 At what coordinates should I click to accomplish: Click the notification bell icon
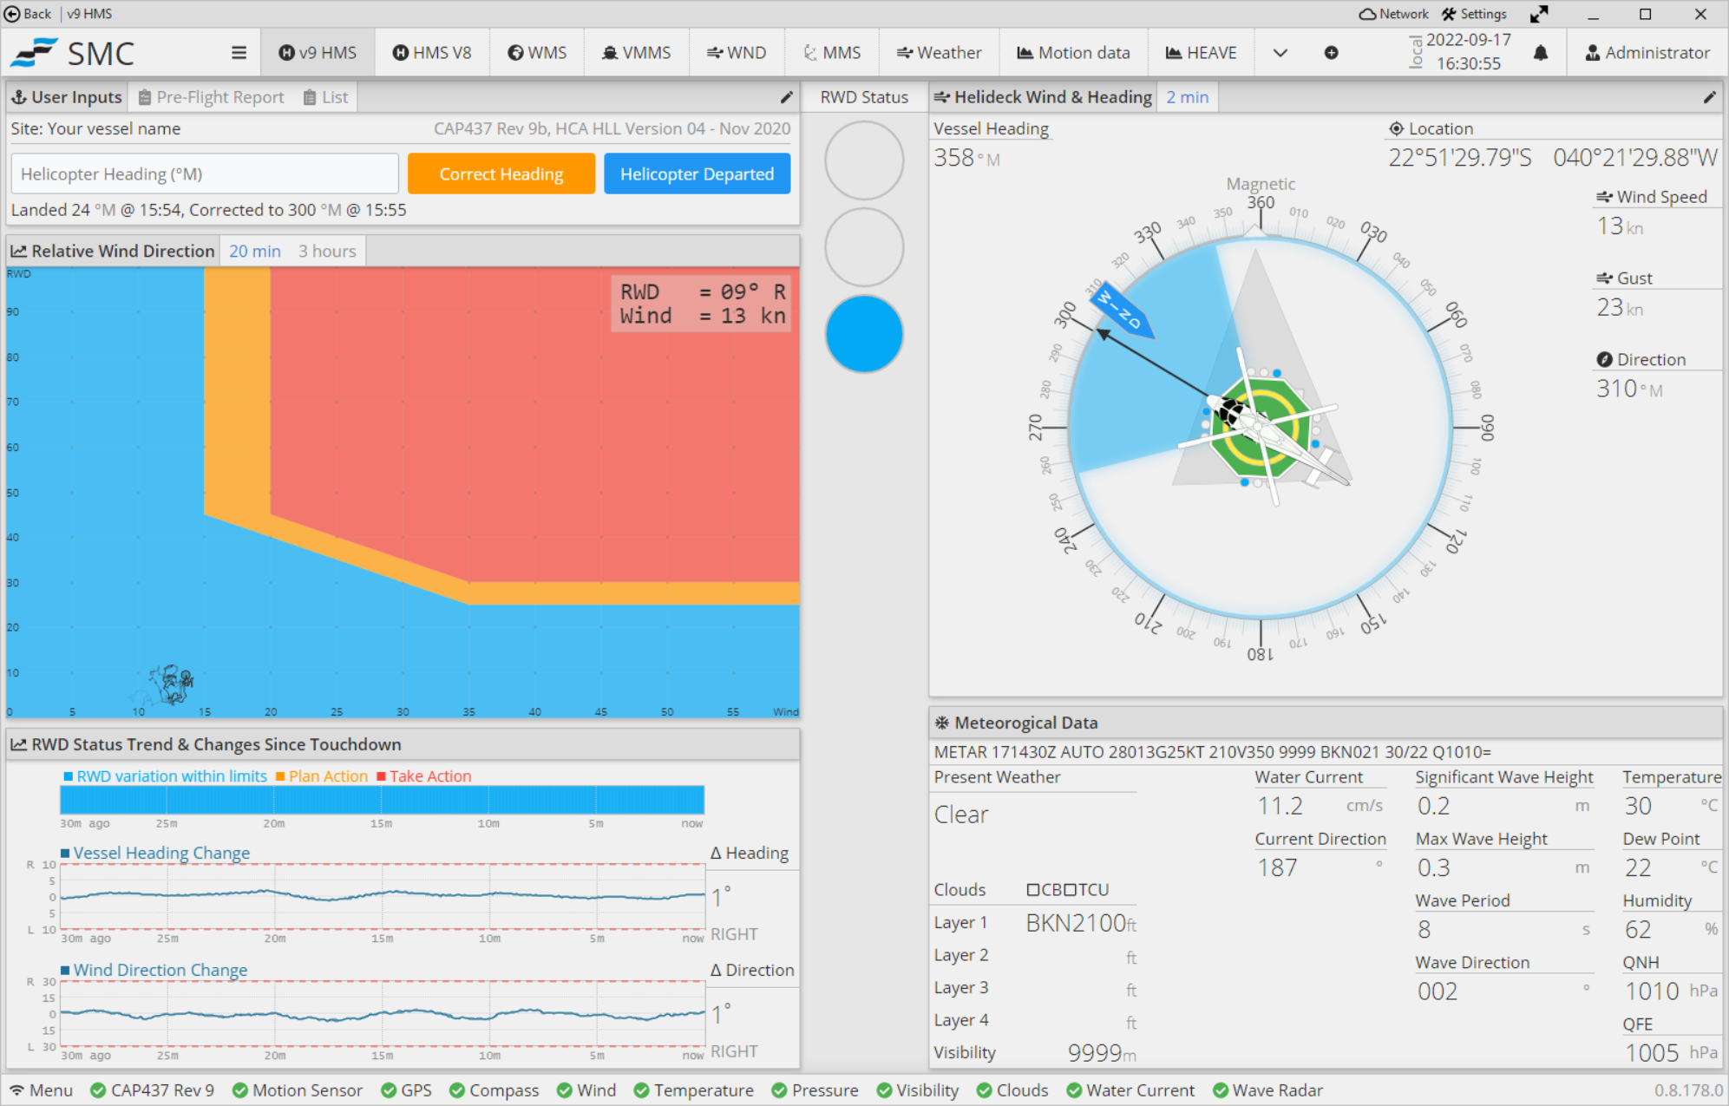pos(1541,53)
